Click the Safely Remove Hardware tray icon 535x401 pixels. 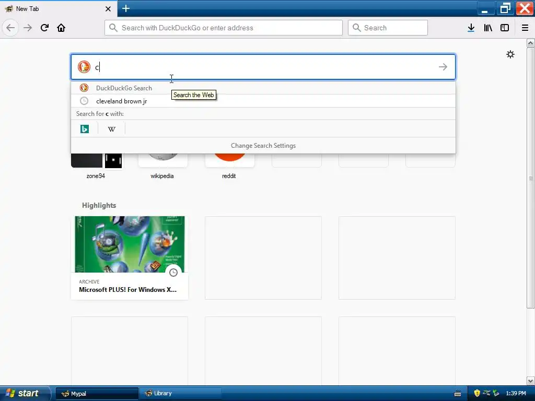coord(496,393)
